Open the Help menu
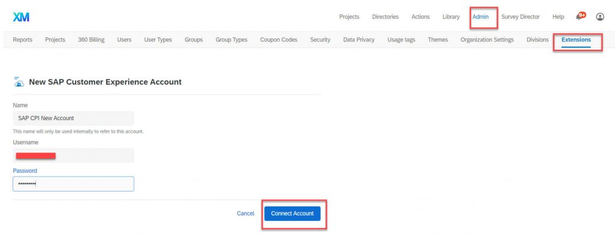Image resolution: width=615 pixels, height=248 pixels. click(x=558, y=17)
